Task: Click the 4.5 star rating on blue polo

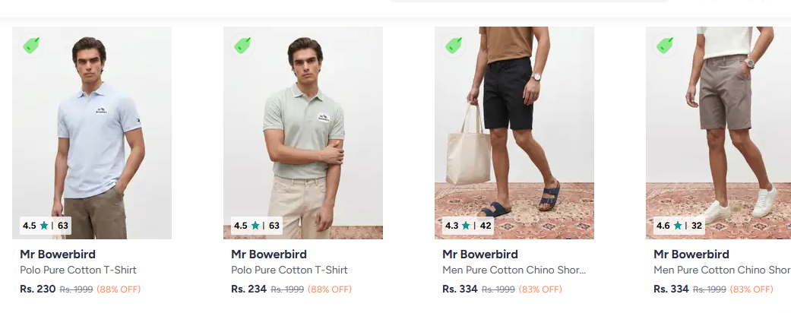Action: point(46,226)
